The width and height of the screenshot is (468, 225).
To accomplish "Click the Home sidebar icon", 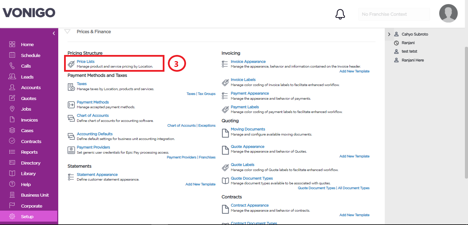I will pos(12,44).
